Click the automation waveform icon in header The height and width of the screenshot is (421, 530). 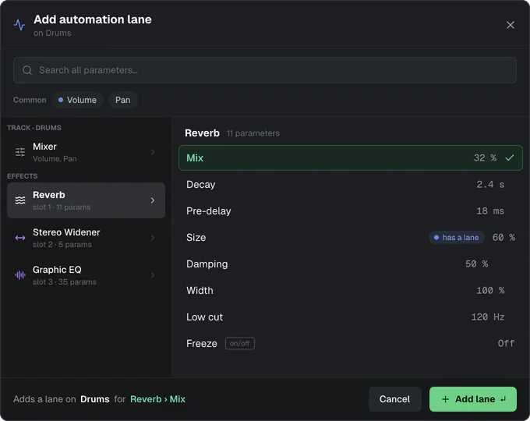tap(19, 25)
